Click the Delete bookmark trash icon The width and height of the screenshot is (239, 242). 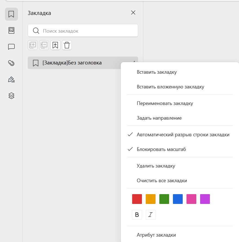coord(67,45)
